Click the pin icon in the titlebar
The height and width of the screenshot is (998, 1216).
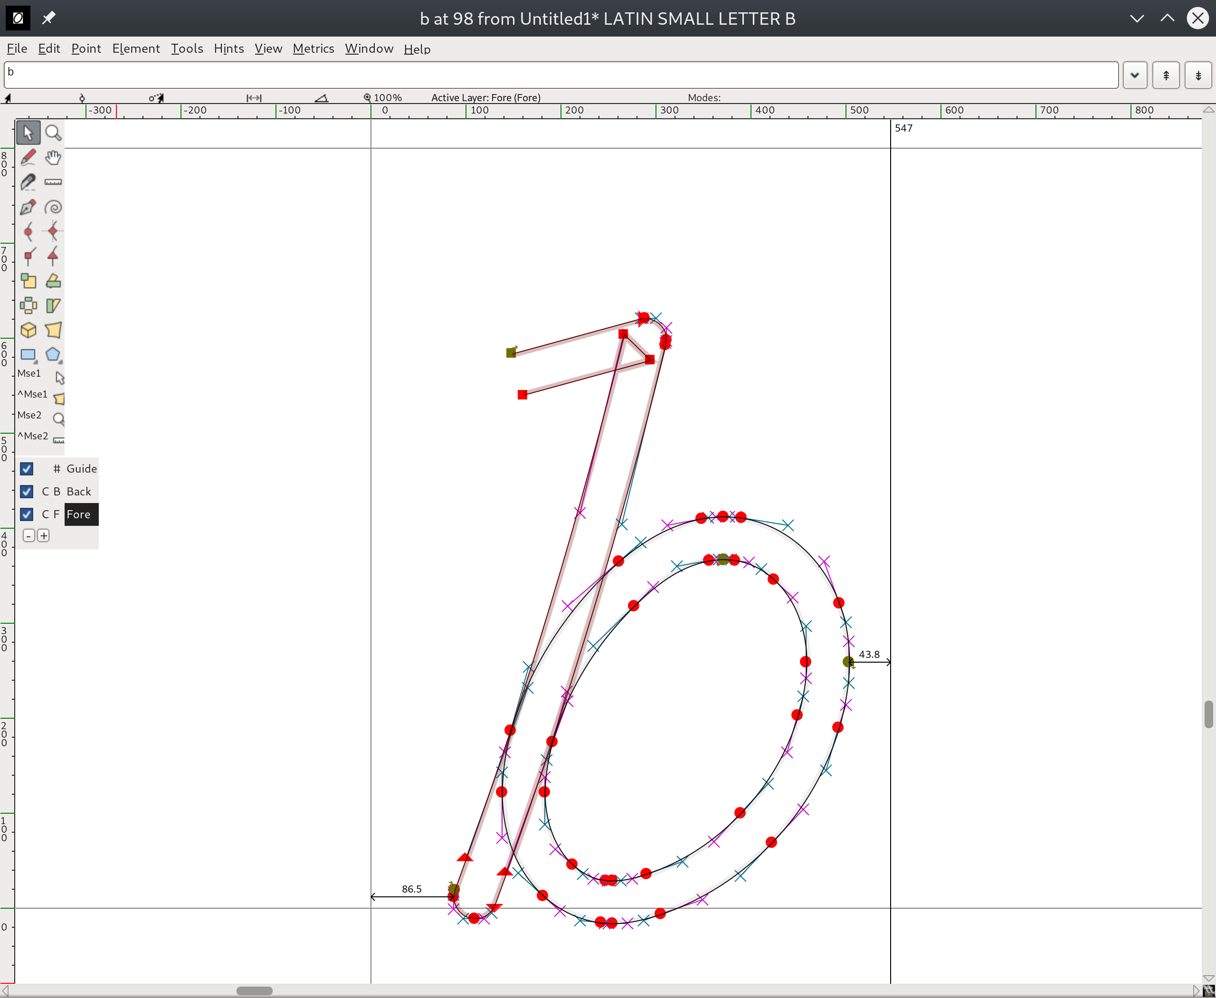coord(48,18)
